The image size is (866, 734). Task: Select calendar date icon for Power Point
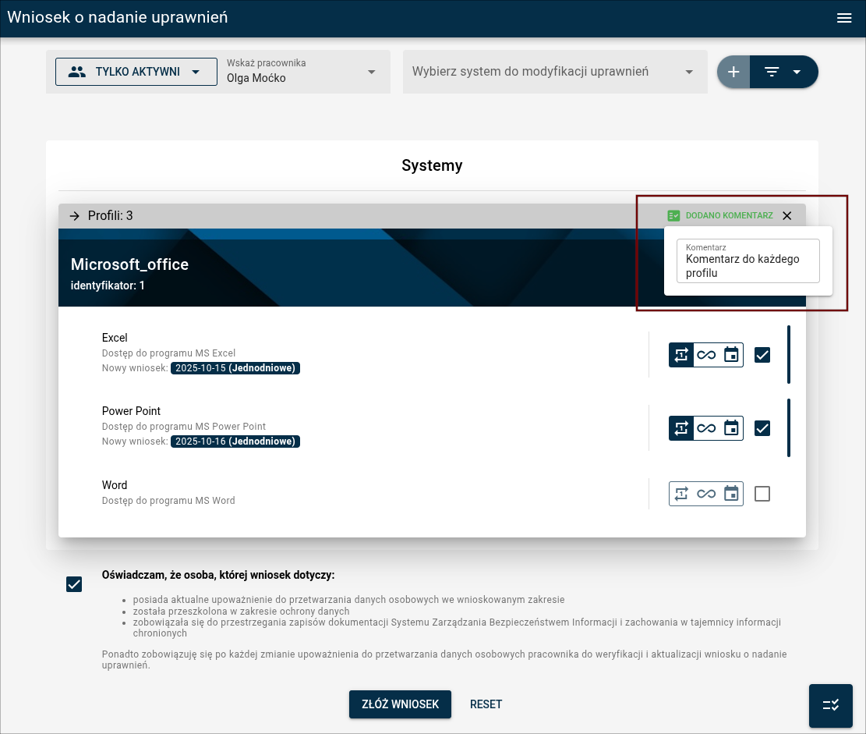click(x=731, y=428)
